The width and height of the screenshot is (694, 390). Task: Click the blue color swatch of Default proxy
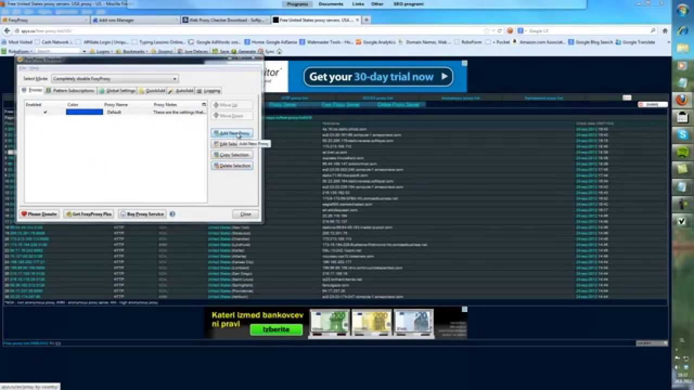click(x=84, y=112)
